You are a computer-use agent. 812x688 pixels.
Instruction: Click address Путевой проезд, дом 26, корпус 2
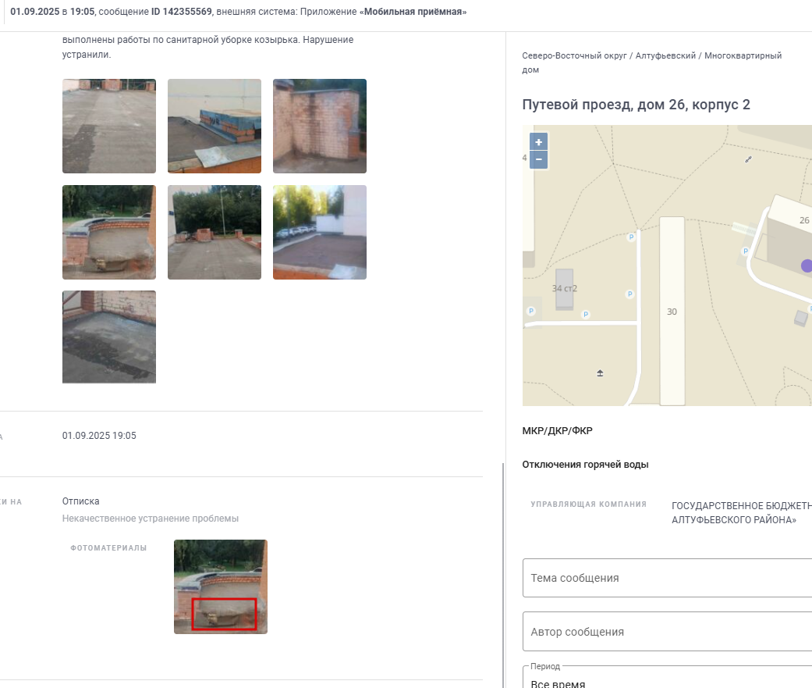pos(636,105)
